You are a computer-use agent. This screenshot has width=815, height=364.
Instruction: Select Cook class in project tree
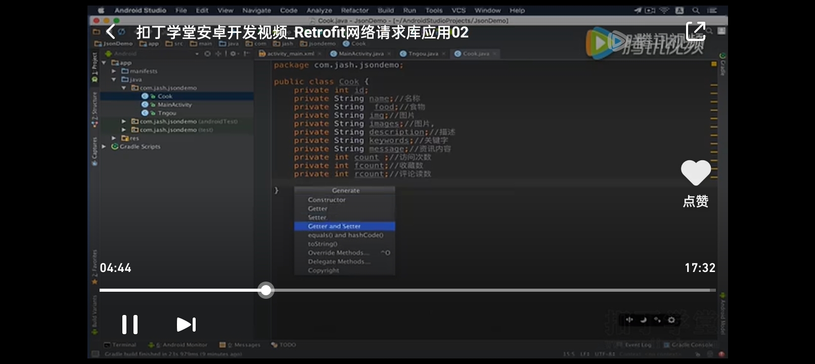coord(165,96)
